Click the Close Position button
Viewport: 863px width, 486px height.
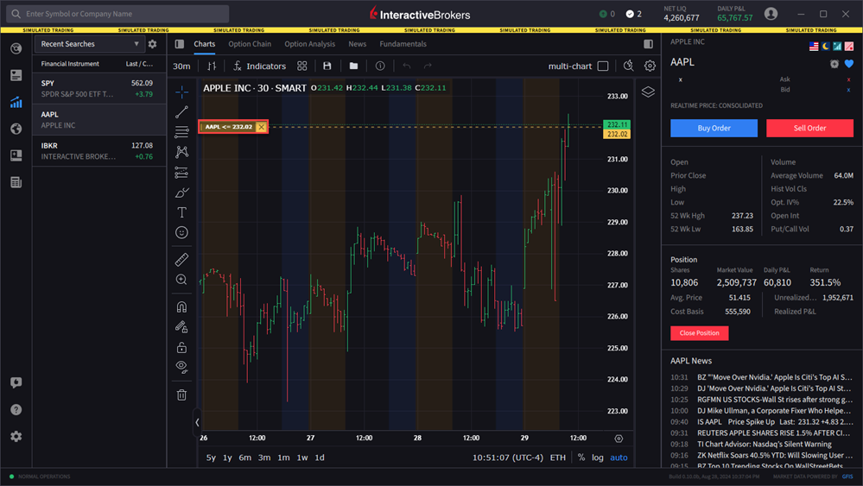point(699,333)
